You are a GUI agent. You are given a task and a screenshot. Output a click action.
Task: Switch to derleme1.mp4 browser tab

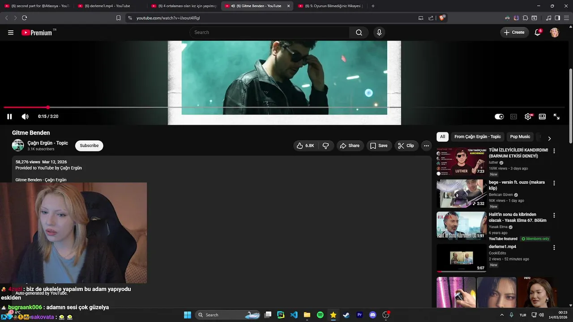[110, 6]
